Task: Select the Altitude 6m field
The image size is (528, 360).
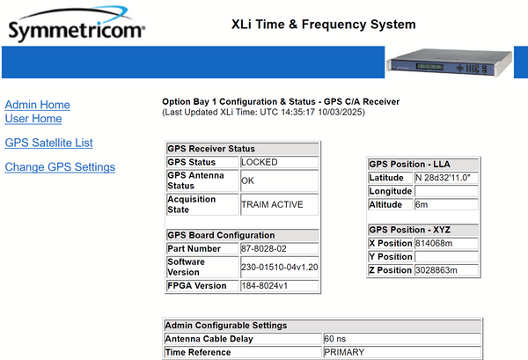Action: point(446,204)
